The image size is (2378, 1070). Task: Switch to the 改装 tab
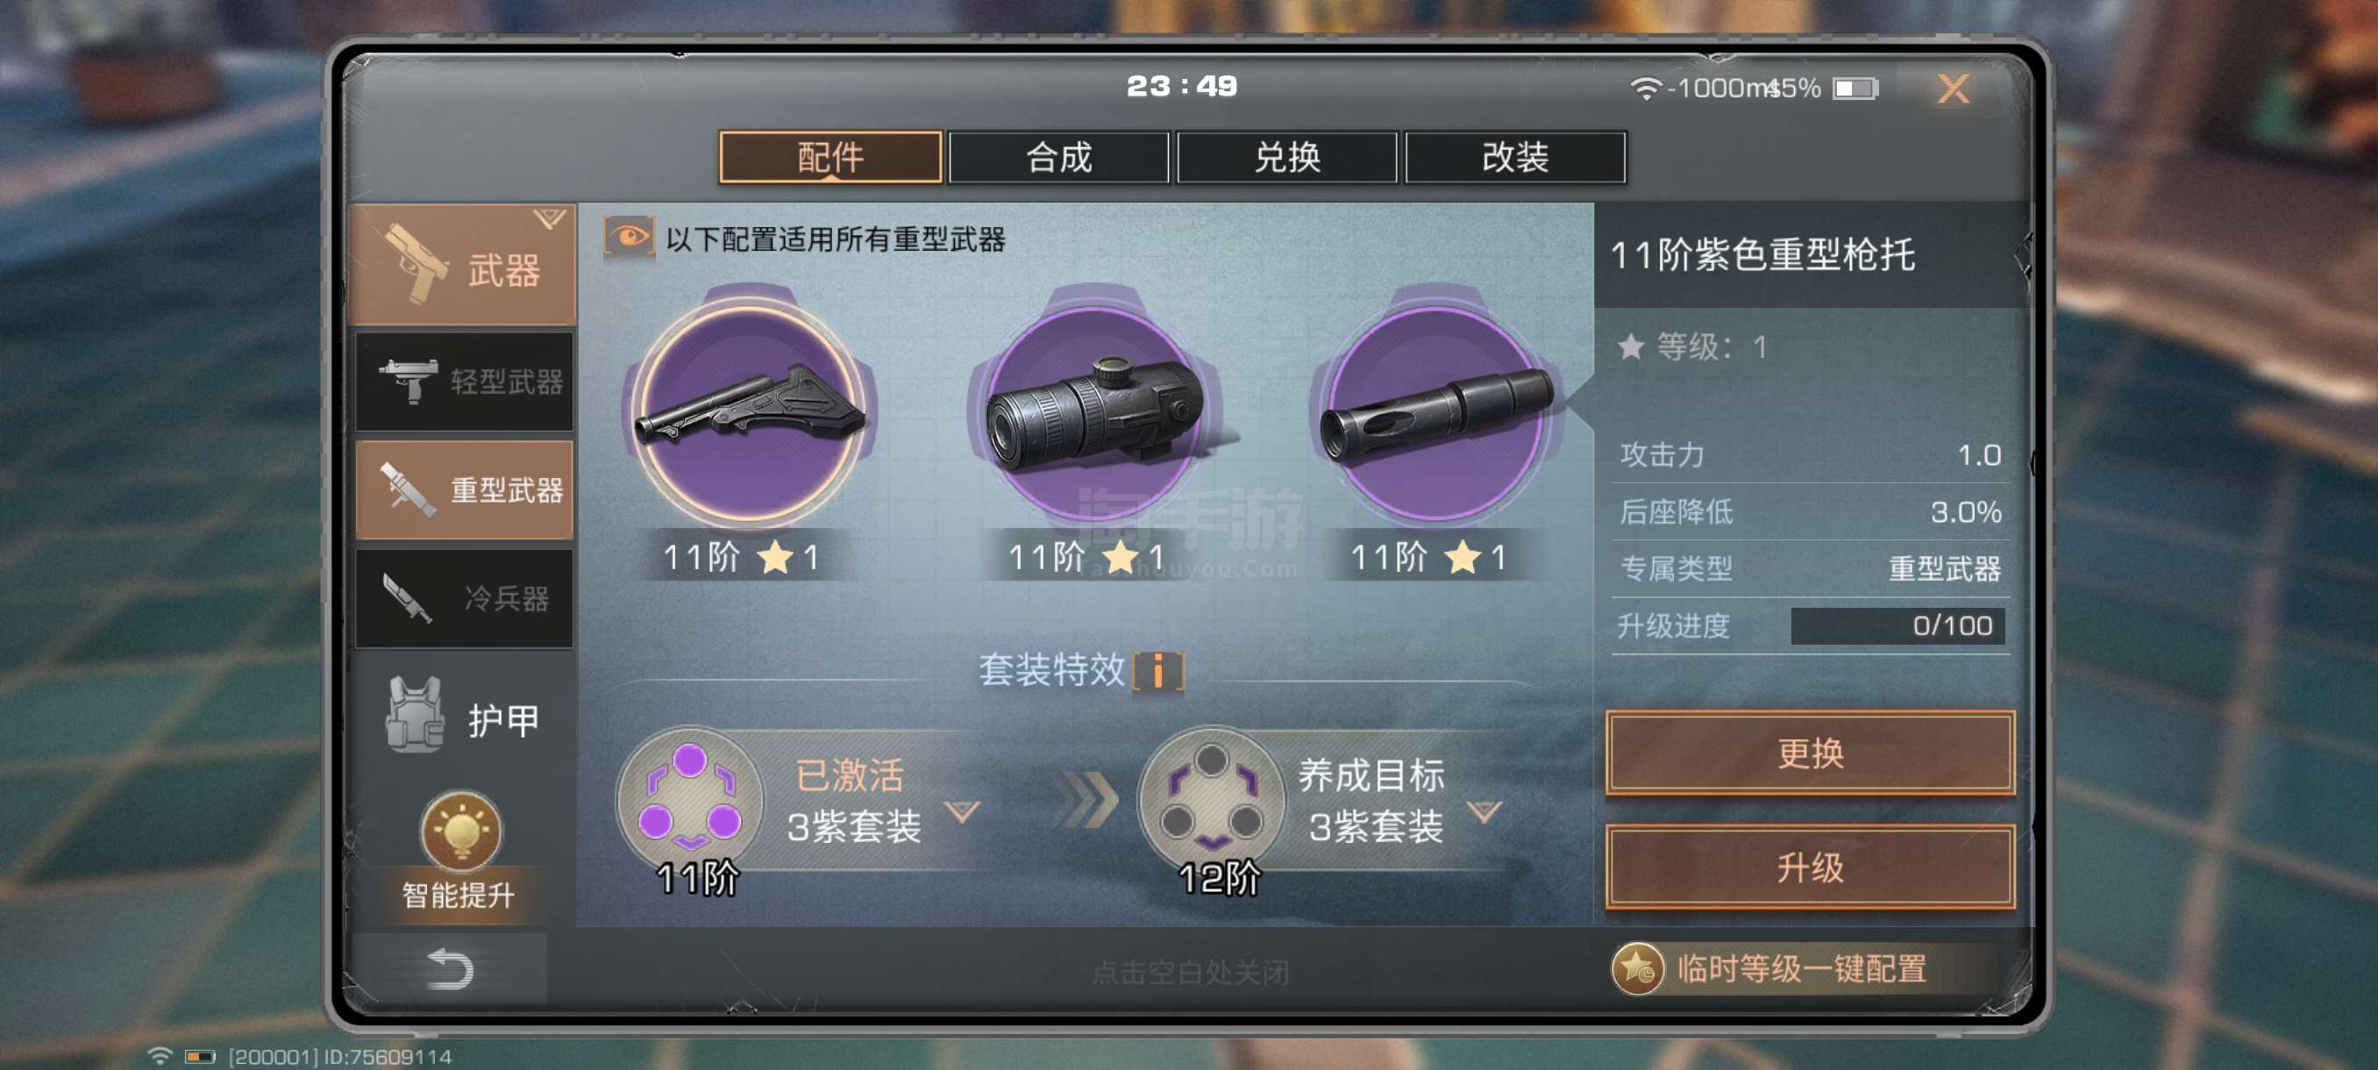[1515, 157]
